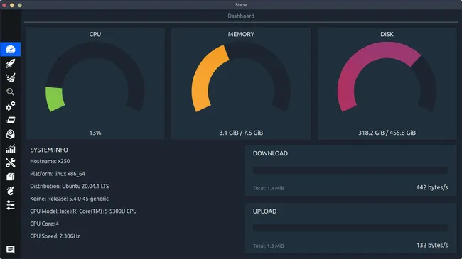The height and width of the screenshot is (259, 462).
Task: Click the Hostname: x250 info line
Action: pos(50,161)
